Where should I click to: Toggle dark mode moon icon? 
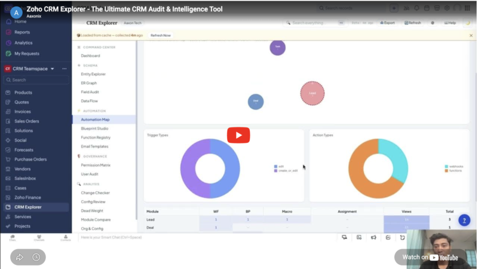click(x=468, y=23)
